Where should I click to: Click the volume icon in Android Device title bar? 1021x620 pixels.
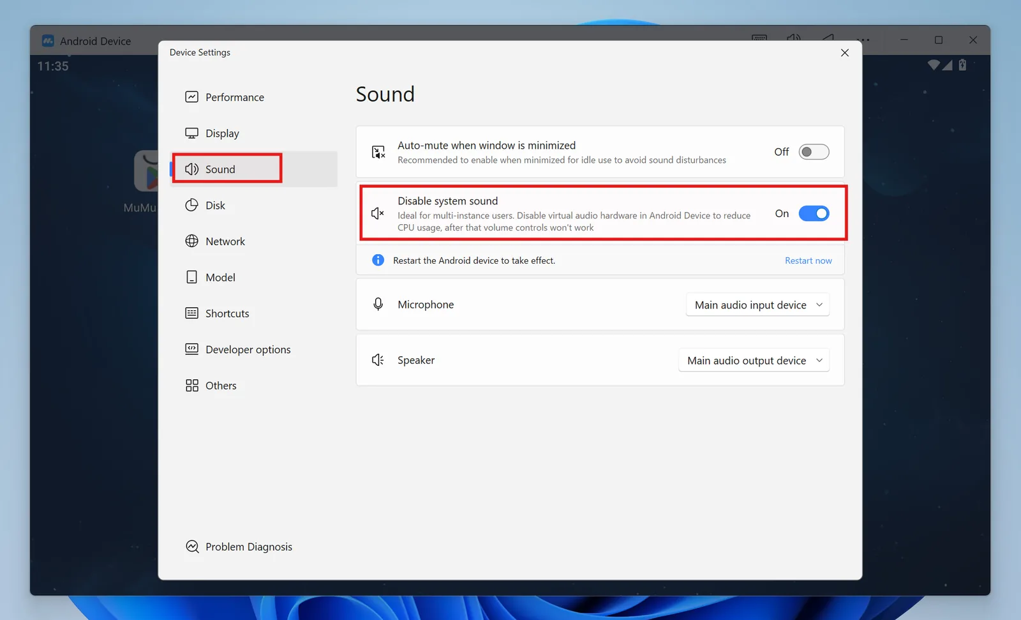click(794, 37)
